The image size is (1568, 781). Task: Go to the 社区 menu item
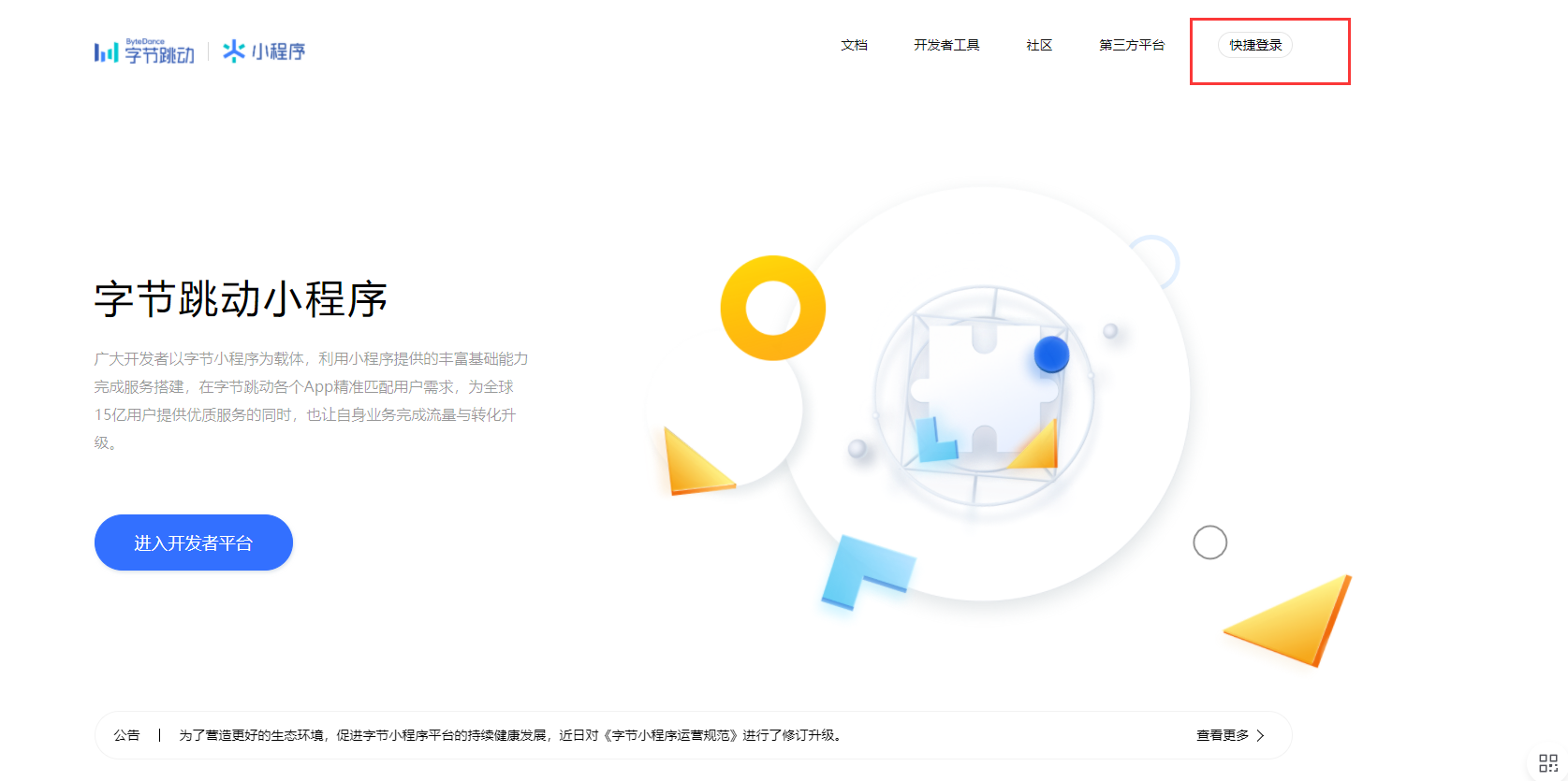(1039, 45)
